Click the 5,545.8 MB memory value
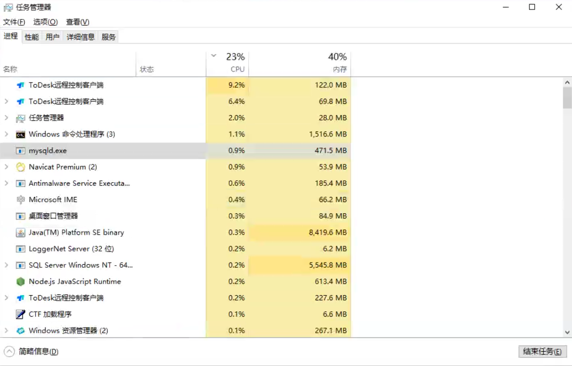 click(x=327, y=265)
